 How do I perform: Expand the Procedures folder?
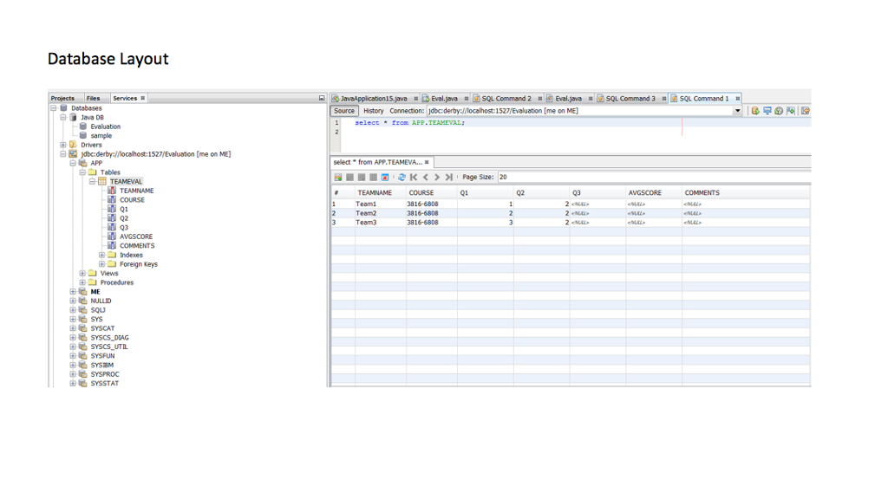coord(82,282)
